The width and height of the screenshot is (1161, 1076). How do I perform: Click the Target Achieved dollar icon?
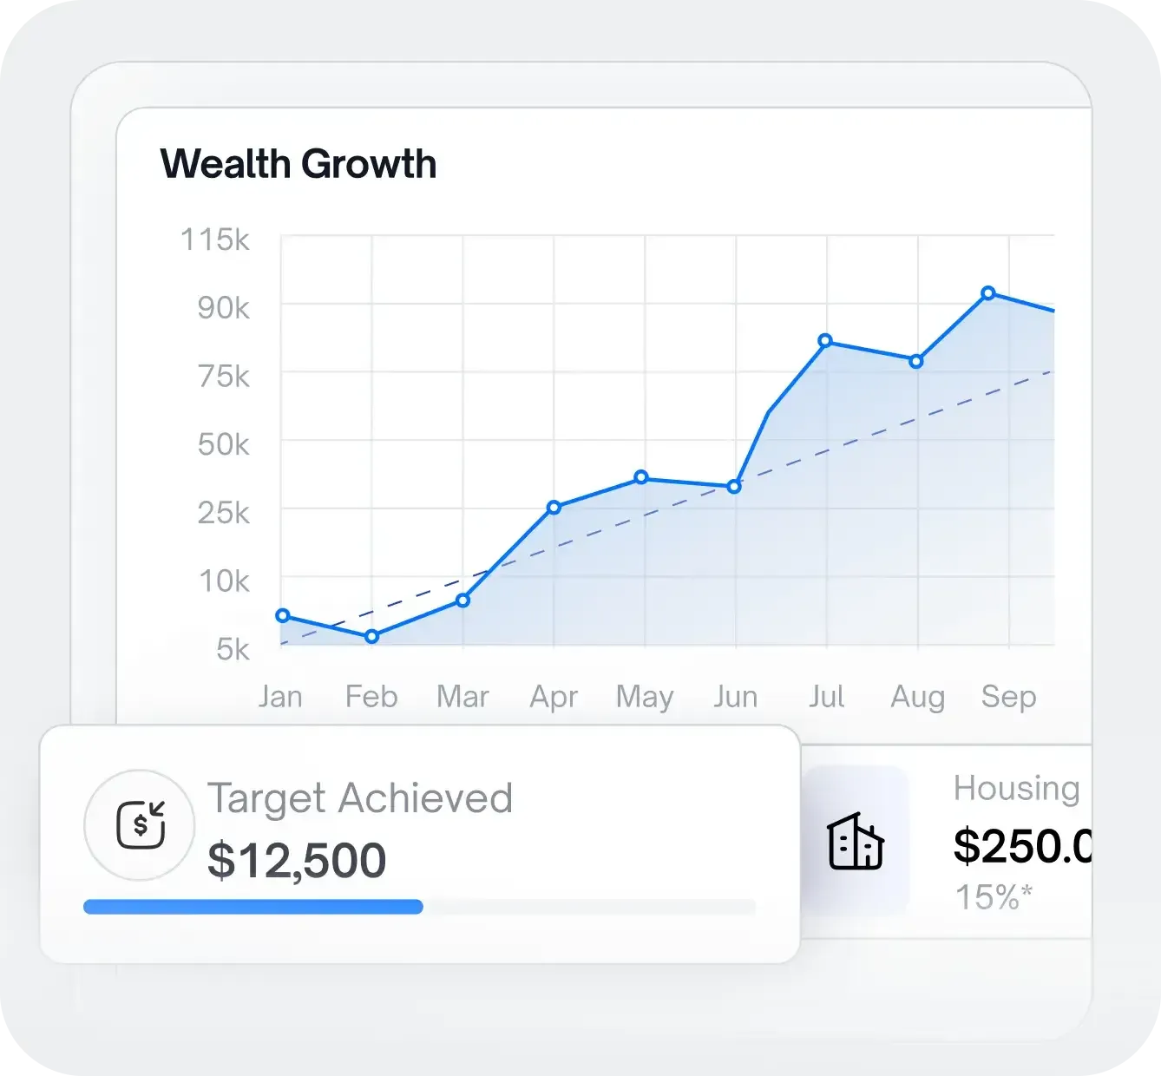coord(140,825)
